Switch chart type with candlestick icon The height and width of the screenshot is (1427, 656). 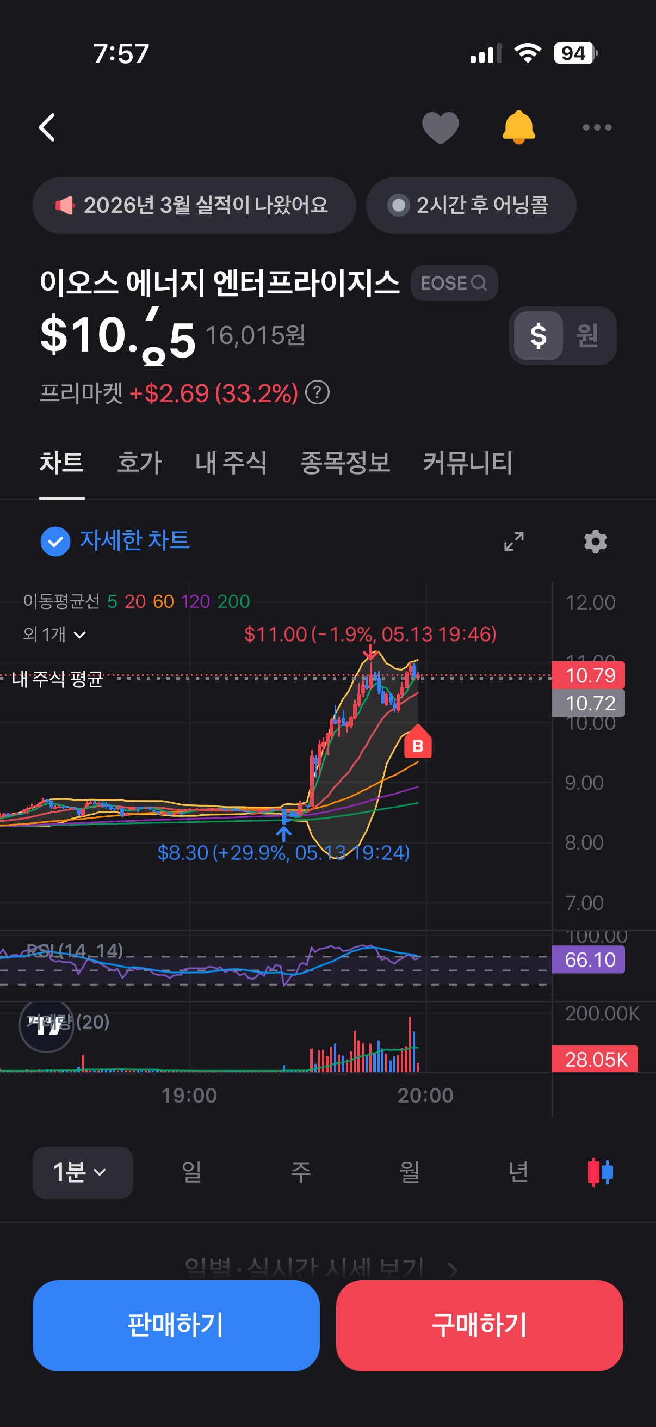click(x=600, y=1172)
